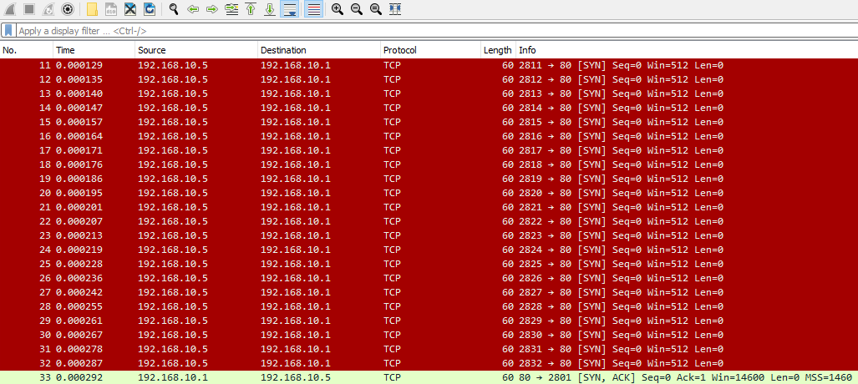
Task: Select the 2832 → 80 SYN packet
Action: point(429,364)
